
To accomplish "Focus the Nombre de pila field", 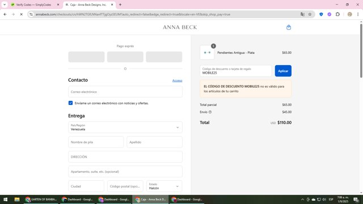I will click(96, 142).
